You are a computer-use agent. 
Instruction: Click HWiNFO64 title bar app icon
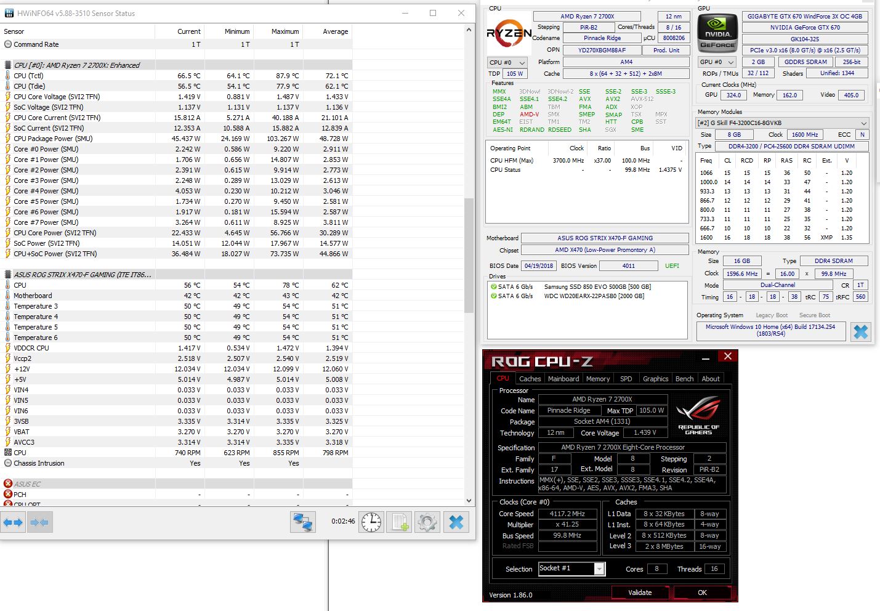coord(9,13)
